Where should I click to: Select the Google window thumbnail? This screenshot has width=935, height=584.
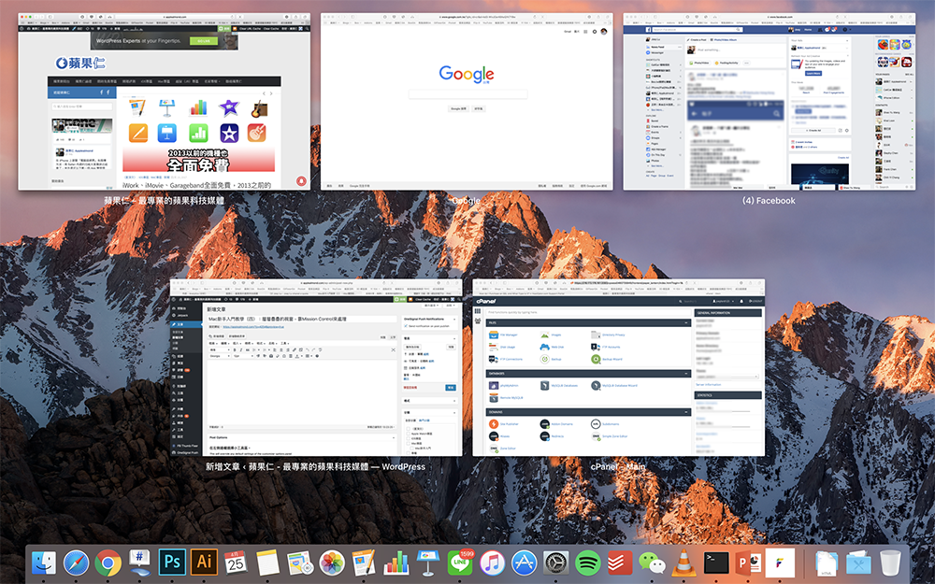coord(467,103)
